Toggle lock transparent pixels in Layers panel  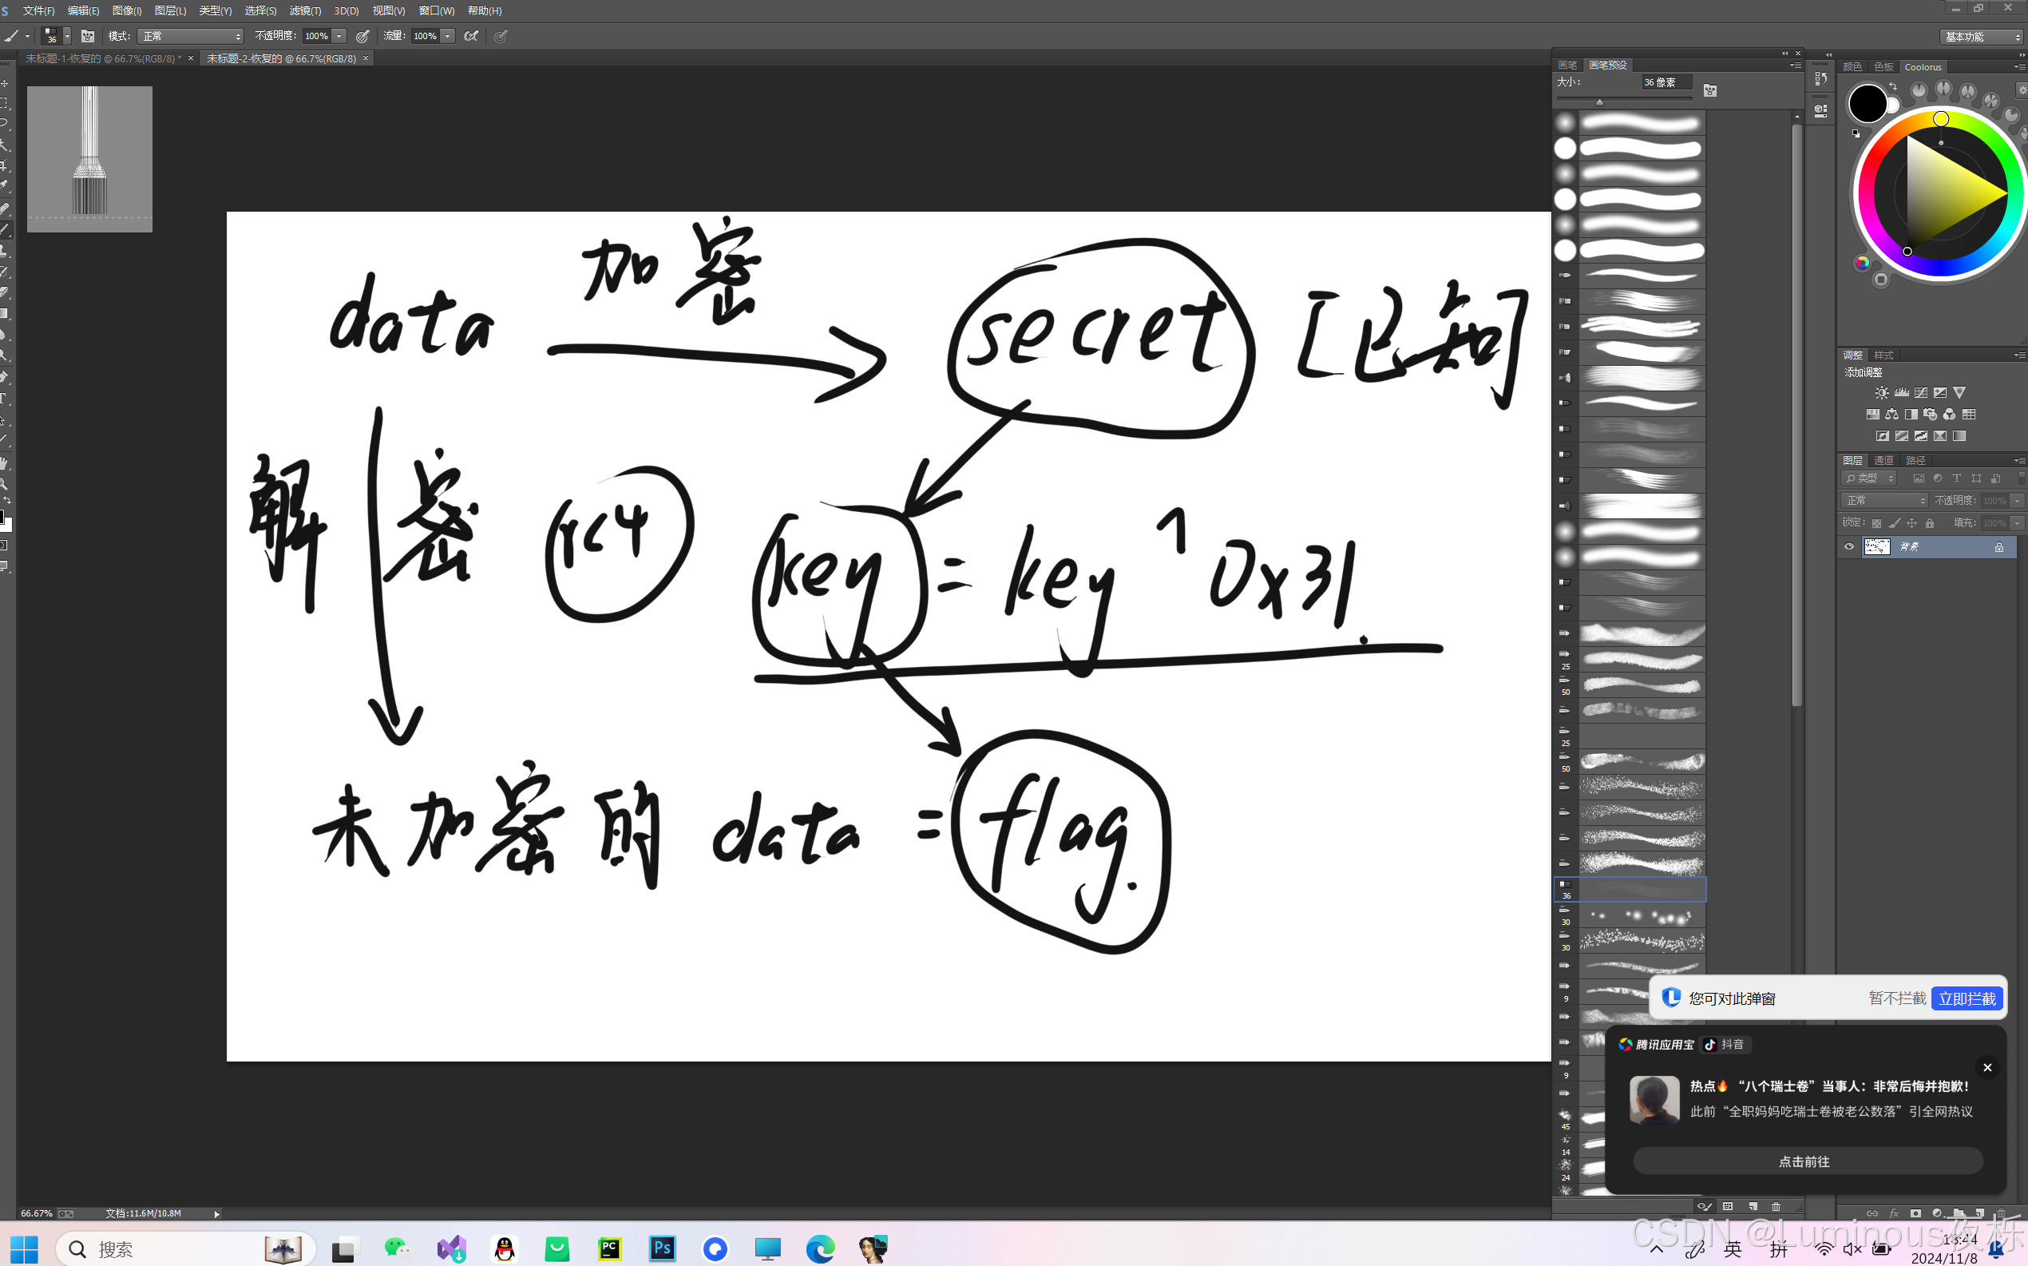pyautogui.click(x=1876, y=523)
